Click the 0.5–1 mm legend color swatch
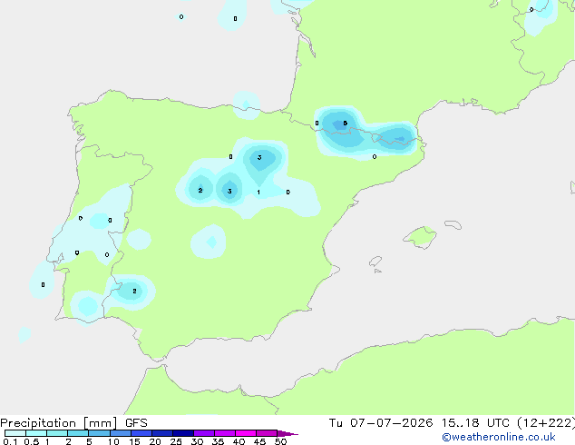 tap(36, 433)
